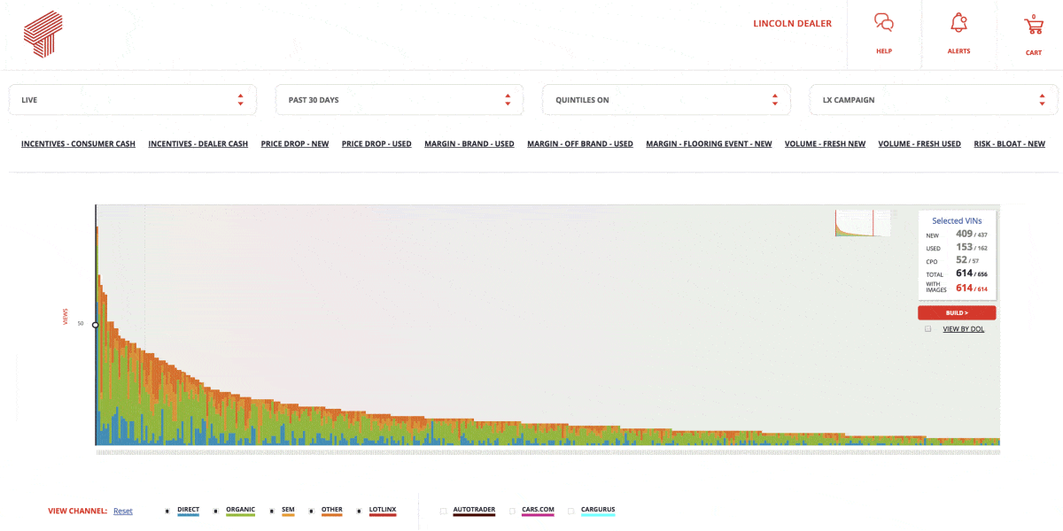The width and height of the screenshot is (1063, 531).
Task: Enable the CARGURUS channel checkbox
Action: pos(571,511)
